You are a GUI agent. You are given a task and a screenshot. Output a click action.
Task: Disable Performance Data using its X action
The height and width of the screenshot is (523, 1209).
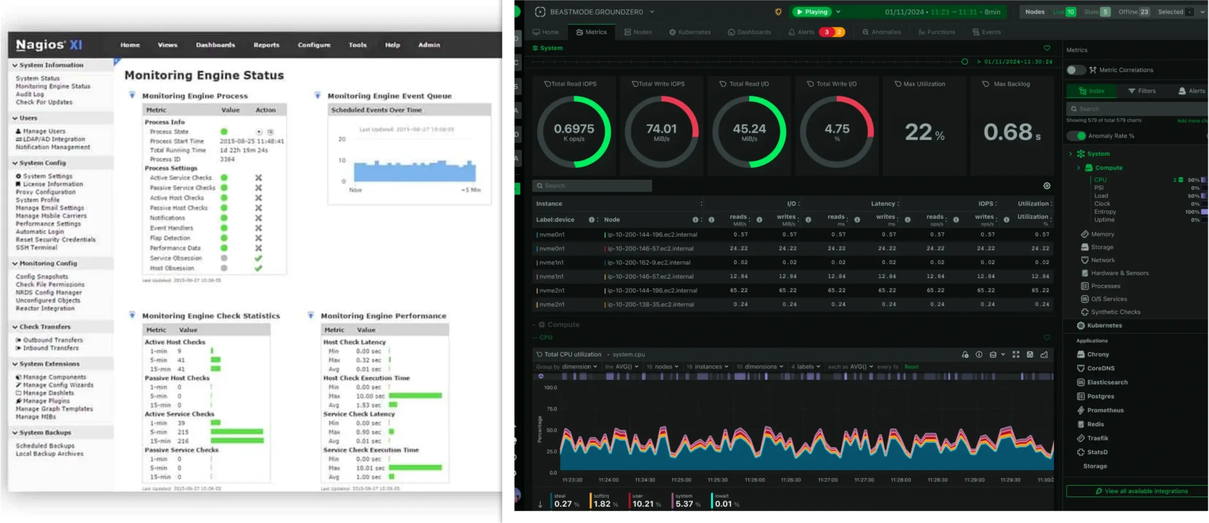258,248
